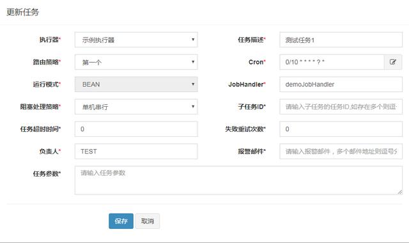The height and width of the screenshot is (243, 409).
Task: Click the 负责人 label
Action: tap(50, 152)
